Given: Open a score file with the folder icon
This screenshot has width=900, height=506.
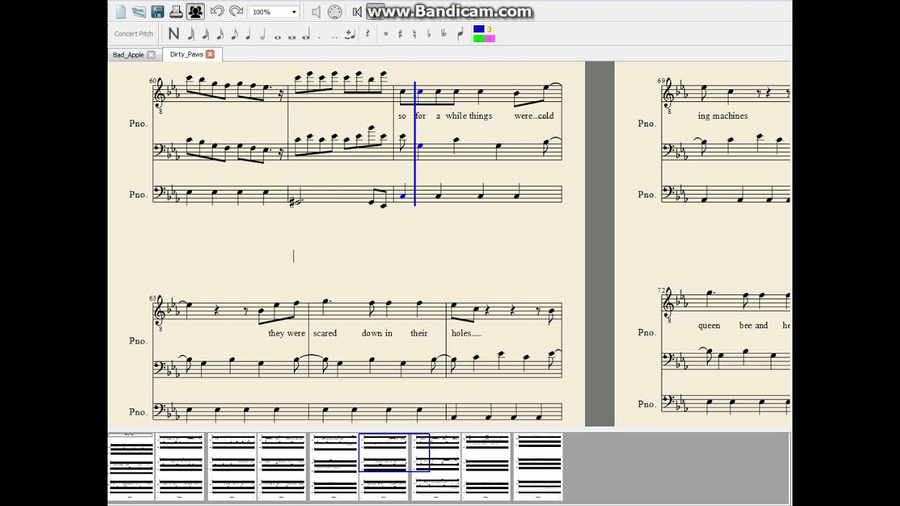Looking at the screenshot, I should coord(139,12).
